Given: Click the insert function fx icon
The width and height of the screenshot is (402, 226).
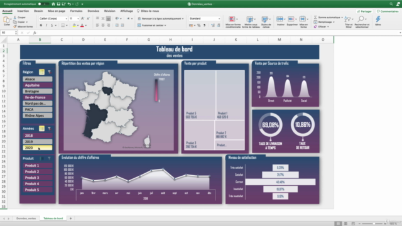Looking at the screenshot, I should tap(35, 33).
